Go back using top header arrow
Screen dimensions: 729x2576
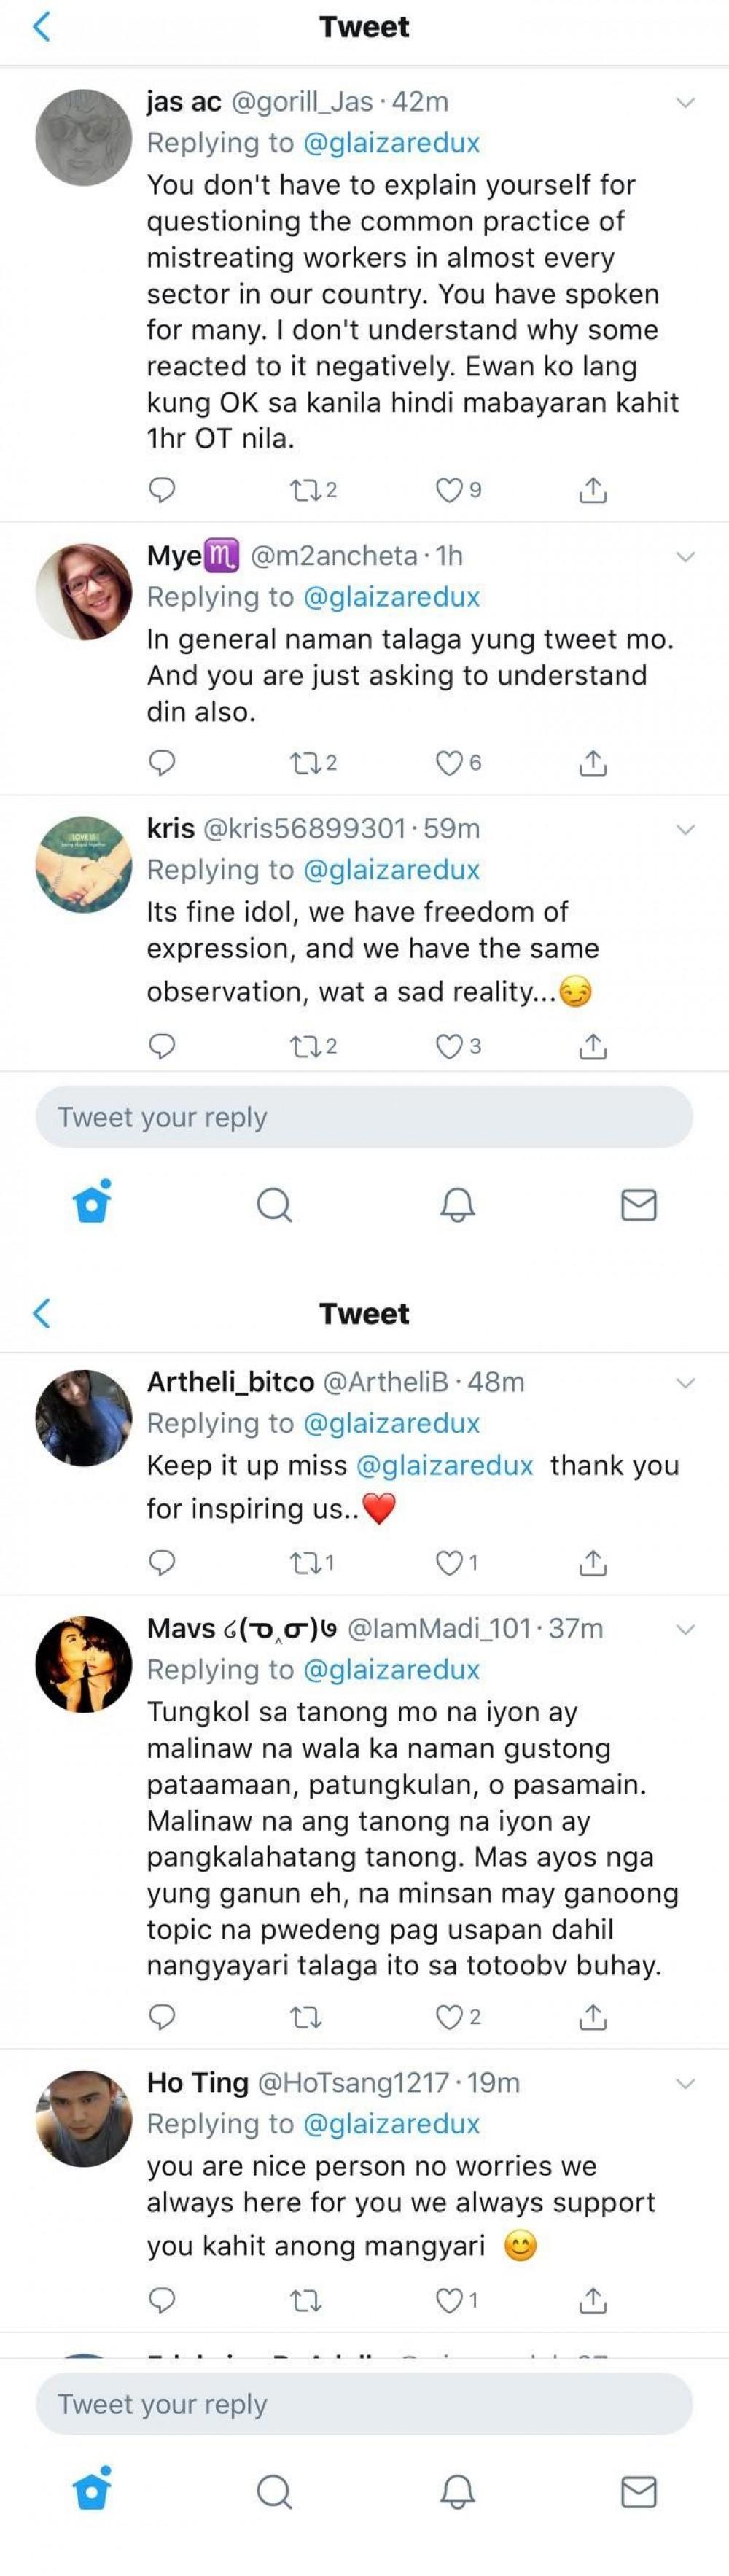(42, 27)
